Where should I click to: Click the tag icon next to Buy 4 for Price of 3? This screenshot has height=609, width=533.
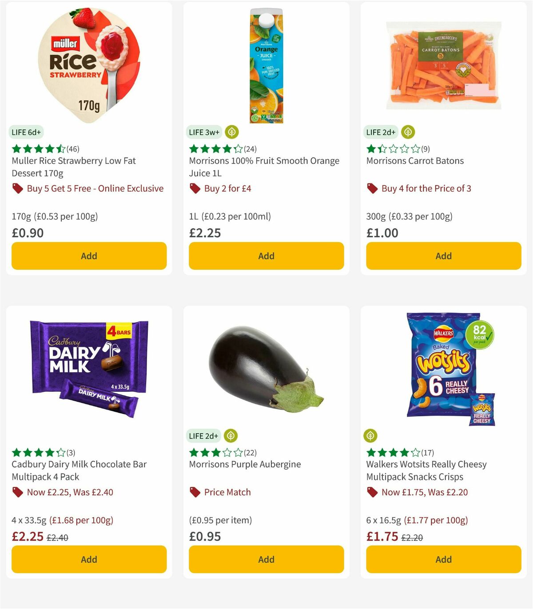372,188
